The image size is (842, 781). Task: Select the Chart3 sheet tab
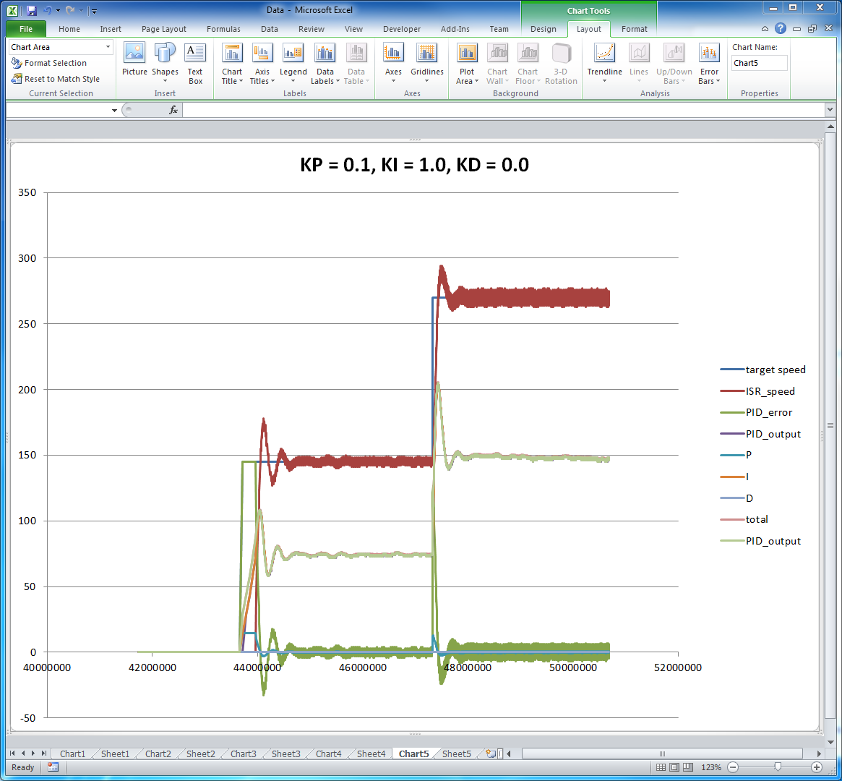click(244, 754)
